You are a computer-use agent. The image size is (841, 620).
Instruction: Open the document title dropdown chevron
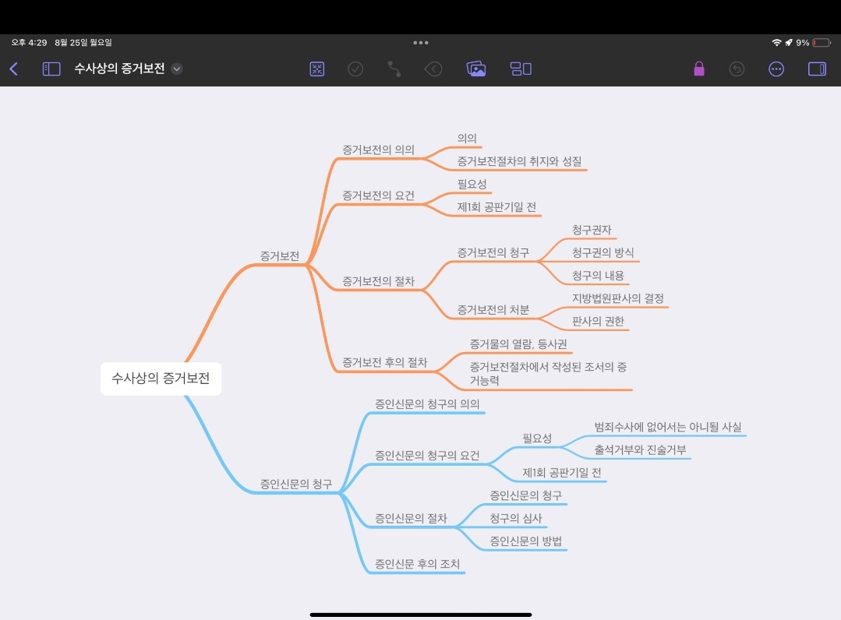(177, 69)
